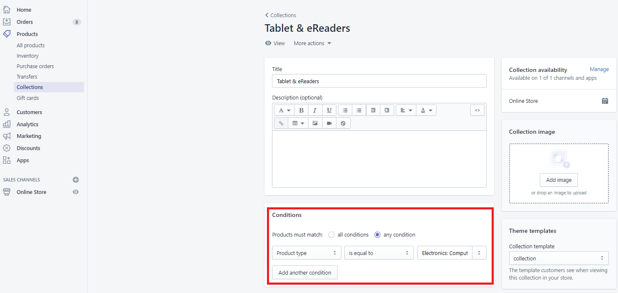Toggle bold formatting

click(301, 110)
